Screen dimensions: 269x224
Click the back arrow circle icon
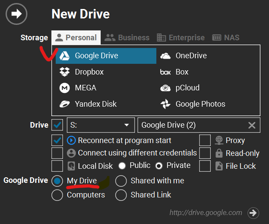click(16, 14)
